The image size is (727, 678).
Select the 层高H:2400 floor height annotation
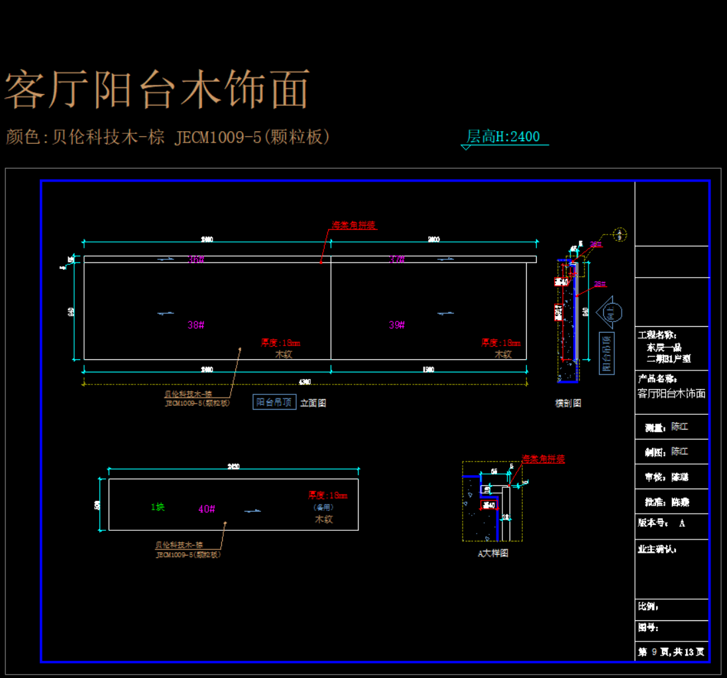click(504, 137)
